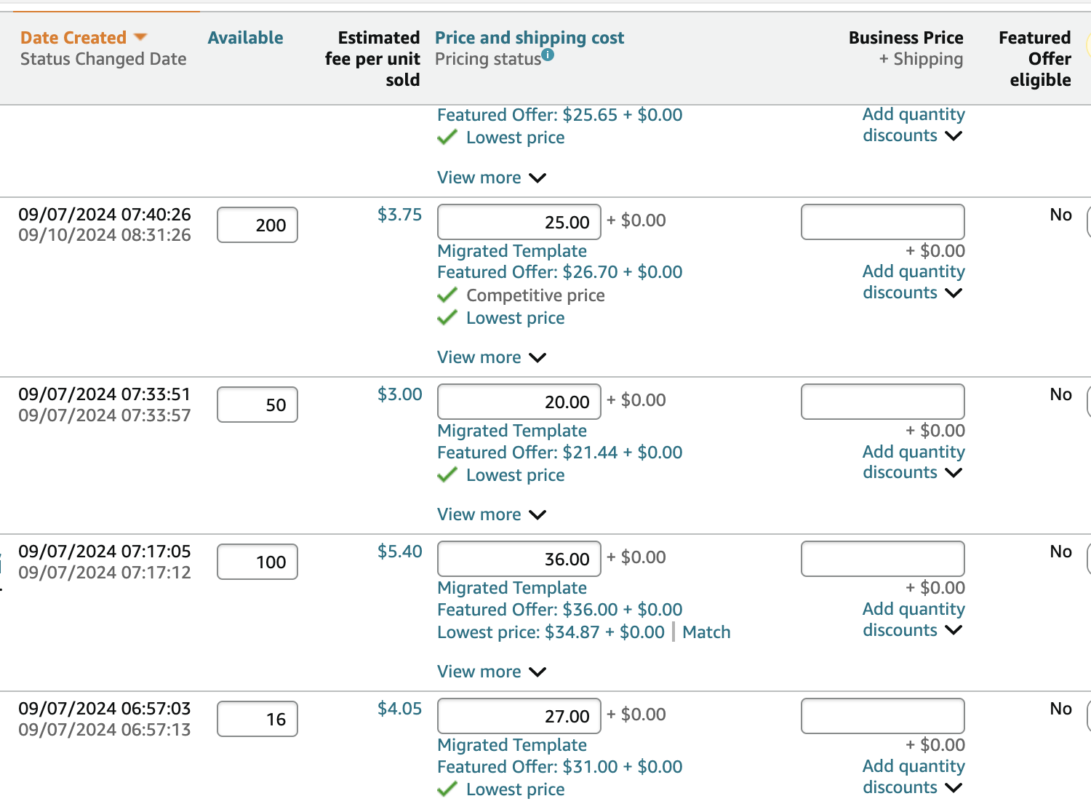Viewport: 1091px width, 812px height.
Task: Click the price field showing 36.00
Action: click(519, 559)
